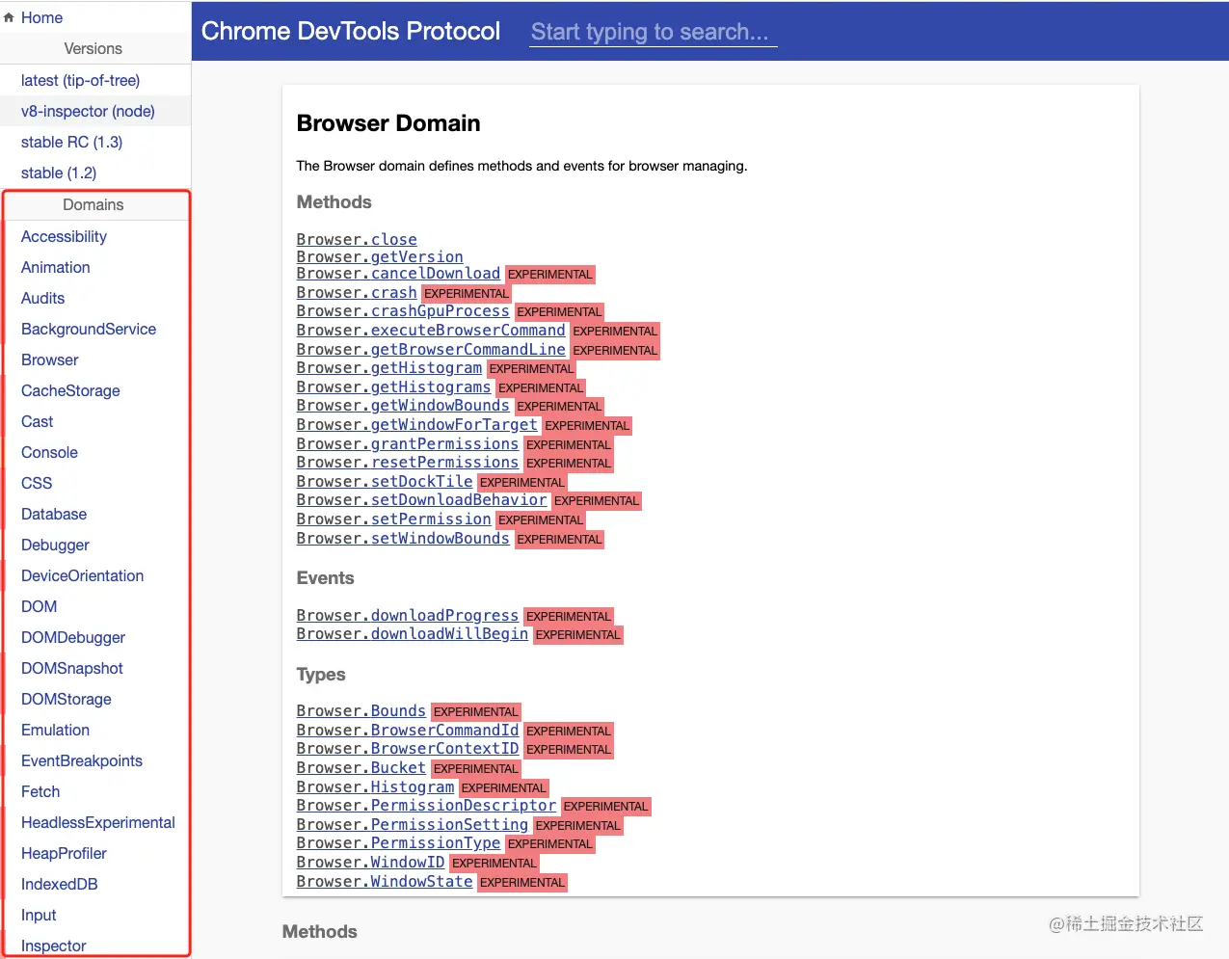Go to Browser.resetPermissions method
The width and height of the screenshot is (1229, 959).
[x=408, y=462]
